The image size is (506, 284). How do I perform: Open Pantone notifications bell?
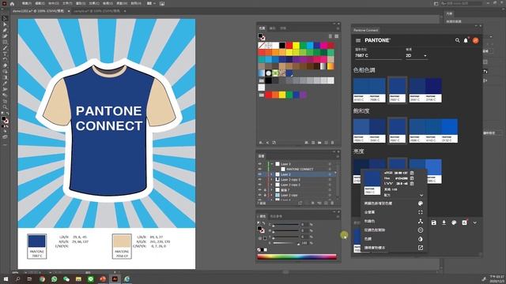click(466, 40)
